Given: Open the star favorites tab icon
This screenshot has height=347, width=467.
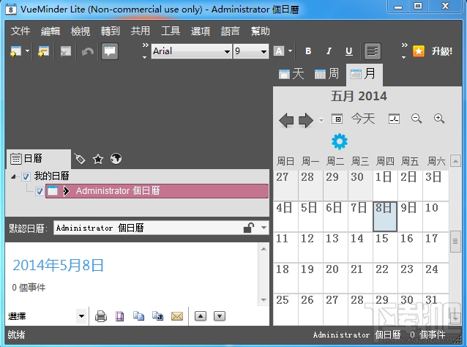Looking at the screenshot, I should click(98, 159).
